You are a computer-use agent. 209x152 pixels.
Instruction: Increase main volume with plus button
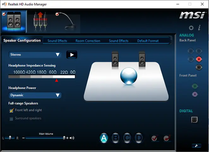pyautogui.click(x=67, y=138)
